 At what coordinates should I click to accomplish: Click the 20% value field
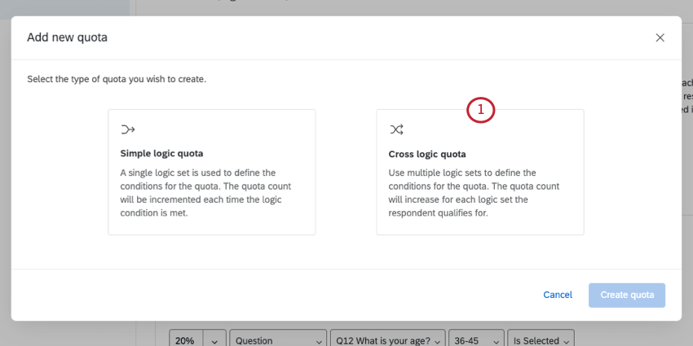tap(184, 340)
